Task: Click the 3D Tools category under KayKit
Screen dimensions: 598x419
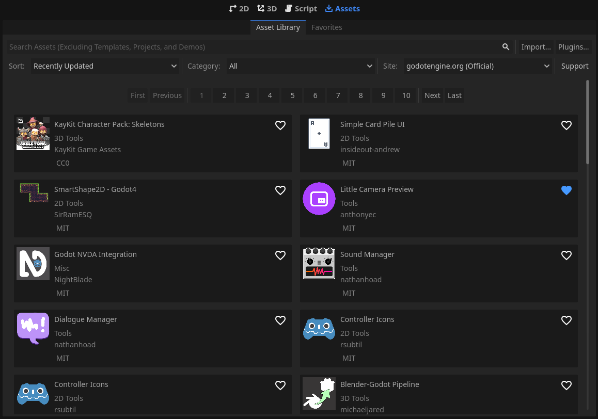Action: [69, 138]
